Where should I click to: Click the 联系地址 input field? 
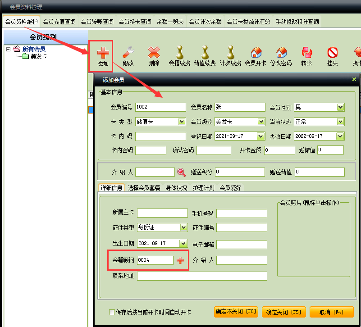pyautogui.click(x=202, y=276)
